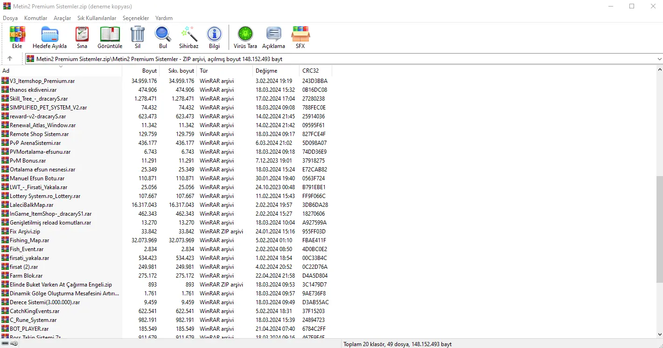Click the SFX toolbar icon

point(300,34)
